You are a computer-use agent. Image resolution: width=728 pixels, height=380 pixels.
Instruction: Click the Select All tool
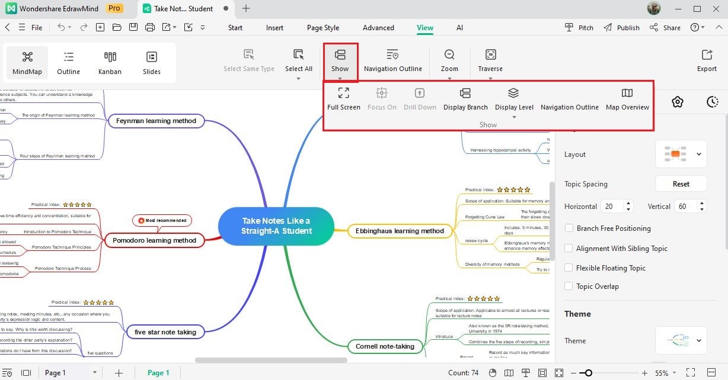point(299,61)
